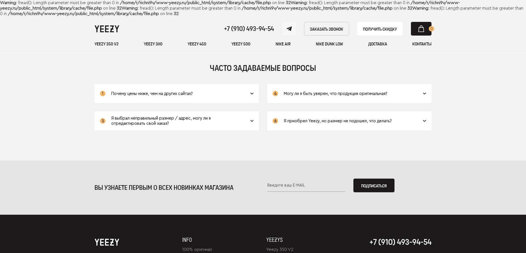Call the +7 (910) 493-94-54 number

coord(249,28)
